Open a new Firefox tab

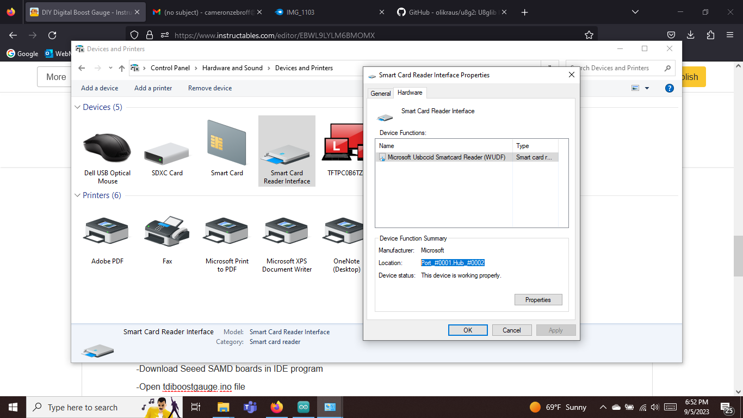pyautogui.click(x=524, y=12)
